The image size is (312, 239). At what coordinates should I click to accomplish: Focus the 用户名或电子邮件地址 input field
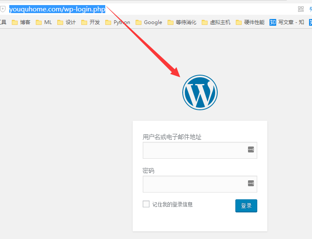point(200,150)
